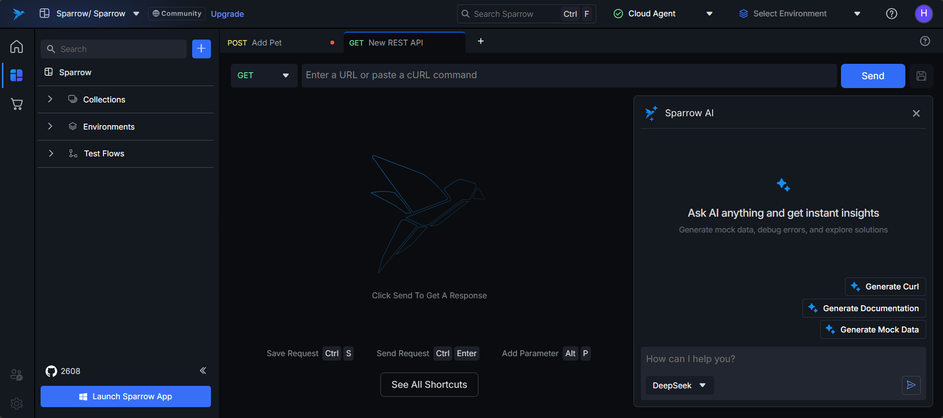This screenshot has width=943, height=418.
Task: Open the Settings gear icon
Action: (x=17, y=404)
